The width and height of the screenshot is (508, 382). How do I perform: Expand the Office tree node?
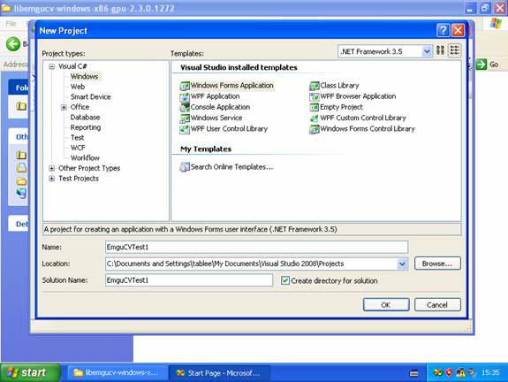click(x=64, y=107)
